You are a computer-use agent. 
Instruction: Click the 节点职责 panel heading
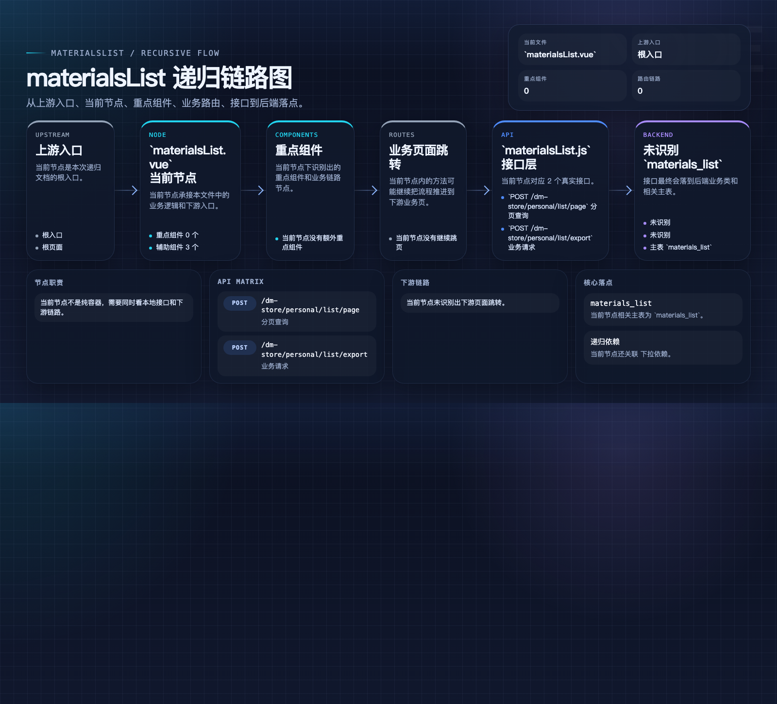tap(49, 283)
